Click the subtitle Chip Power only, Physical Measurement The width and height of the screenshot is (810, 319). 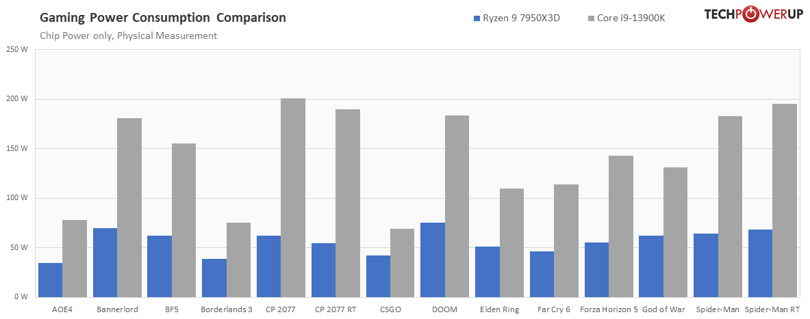pyautogui.click(x=128, y=36)
